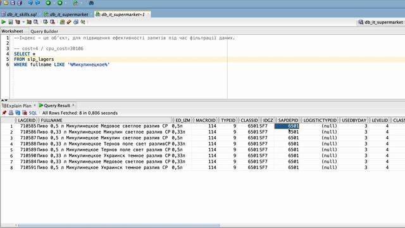Run Statement with the green play icon
Screen dimensions: 405x228
[3, 22]
